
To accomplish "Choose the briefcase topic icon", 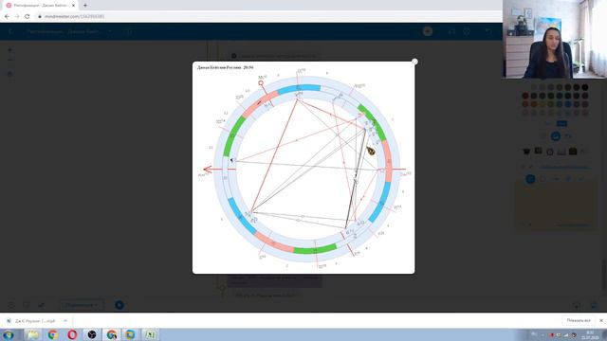I will [x=573, y=152].
